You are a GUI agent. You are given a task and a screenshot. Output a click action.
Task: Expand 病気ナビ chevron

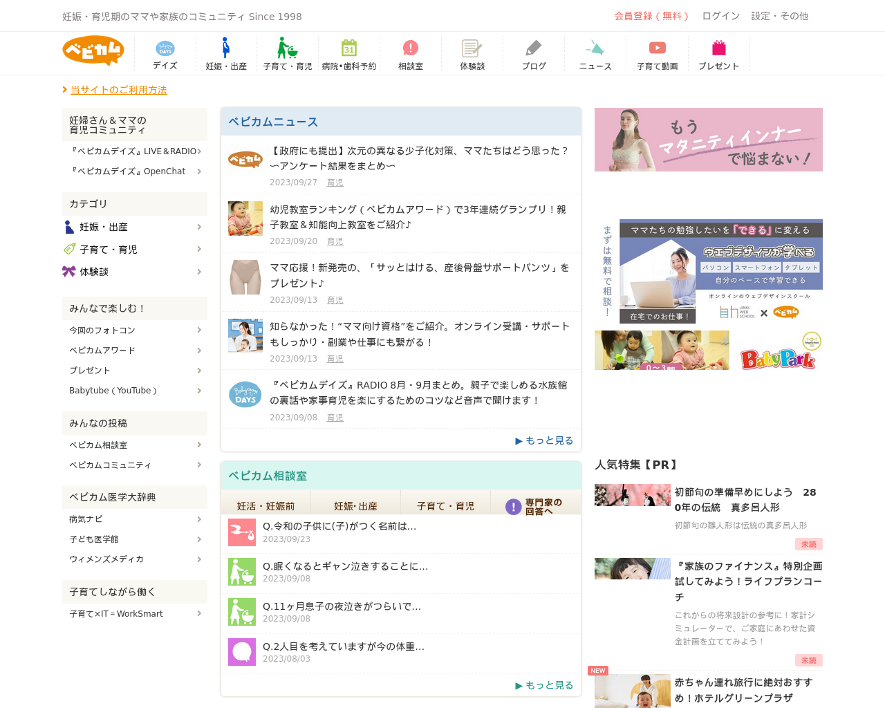click(199, 519)
